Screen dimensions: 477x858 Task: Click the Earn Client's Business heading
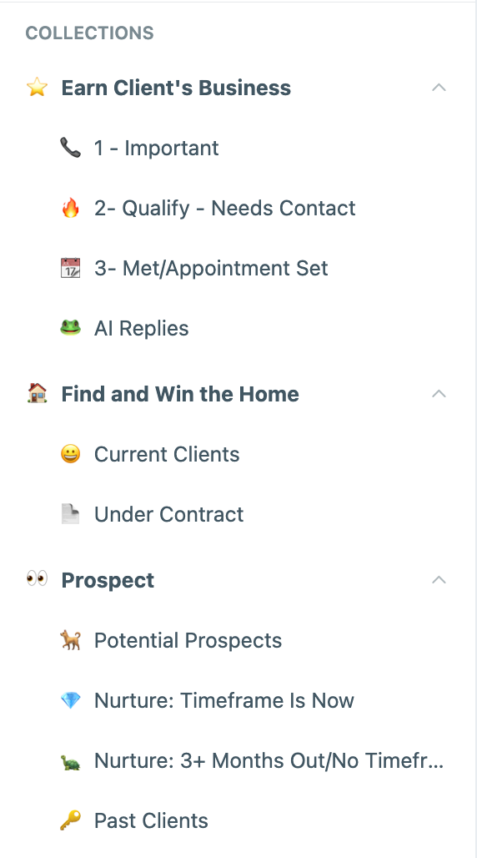pos(176,88)
